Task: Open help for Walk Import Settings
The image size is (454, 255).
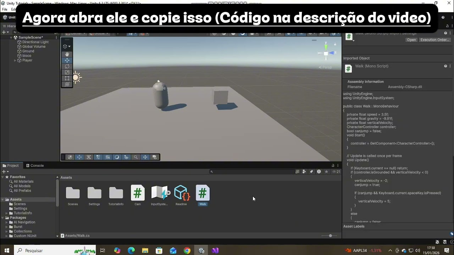Action: click(445, 33)
